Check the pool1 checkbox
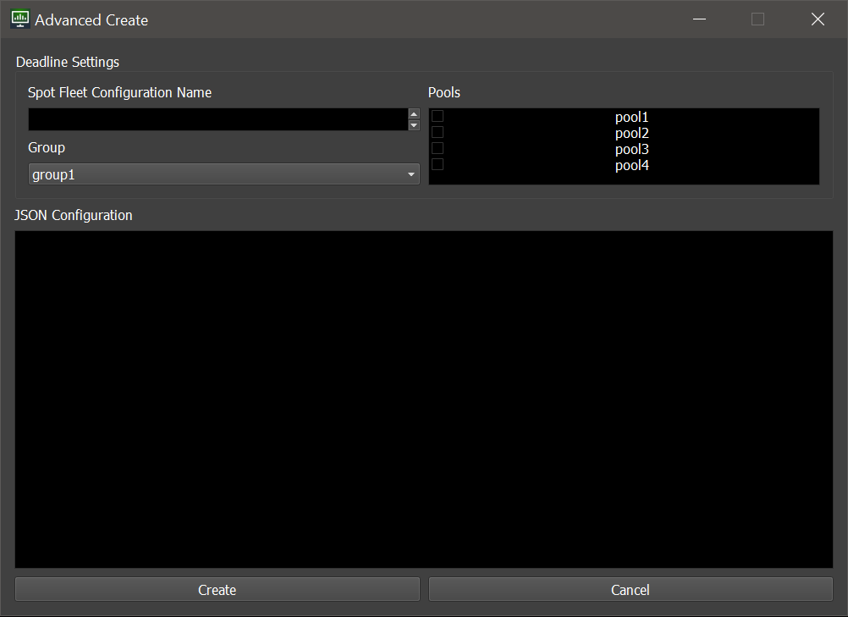 click(x=438, y=116)
